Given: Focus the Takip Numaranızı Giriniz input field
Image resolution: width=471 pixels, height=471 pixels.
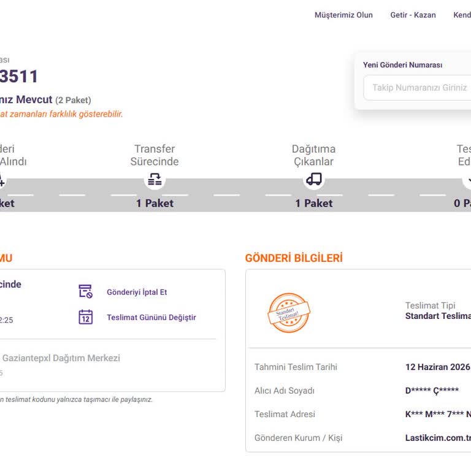Looking at the screenshot, I should (x=418, y=88).
